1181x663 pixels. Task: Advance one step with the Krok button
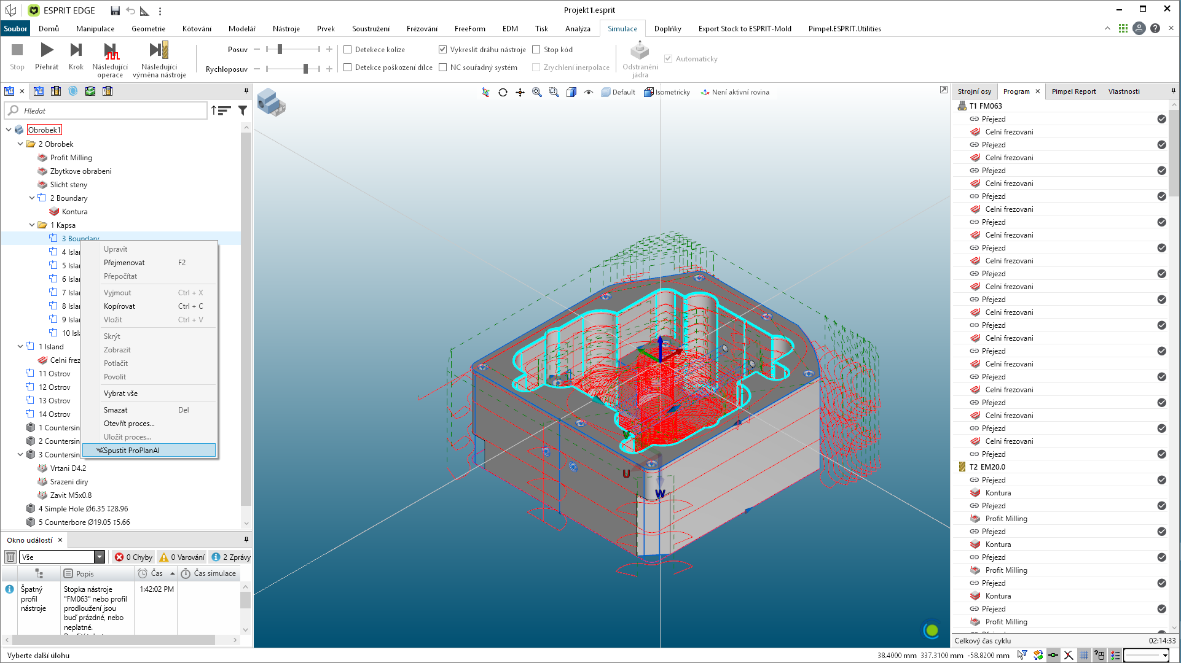pyautogui.click(x=76, y=56)
